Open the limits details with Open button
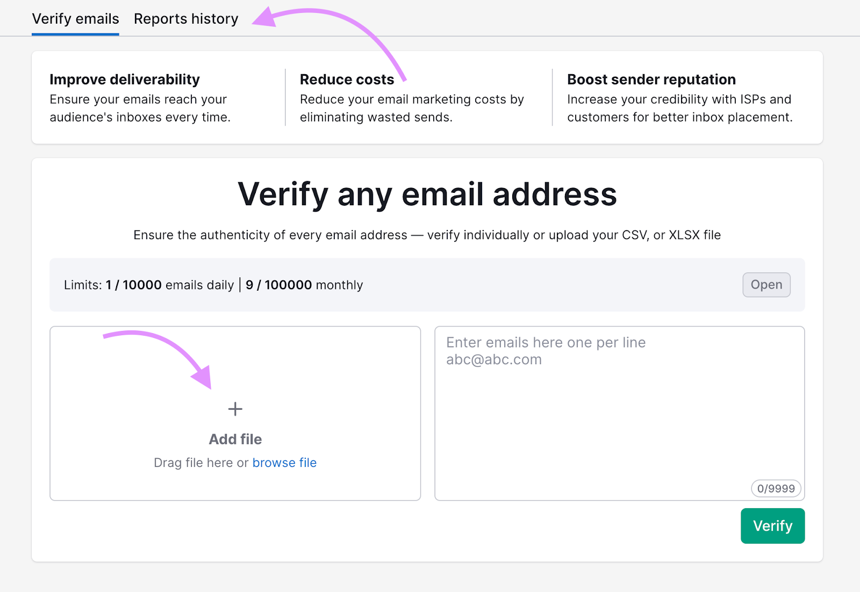The image size is (860, 592). (766, 285)
